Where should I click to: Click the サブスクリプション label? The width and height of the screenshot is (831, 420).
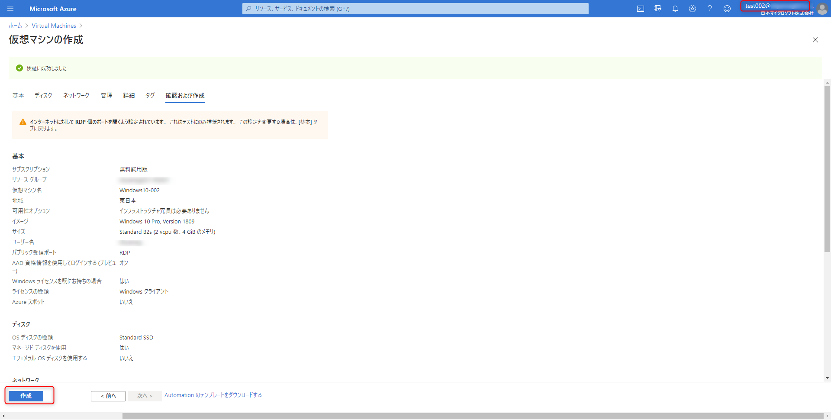click(x=31, y=169)
